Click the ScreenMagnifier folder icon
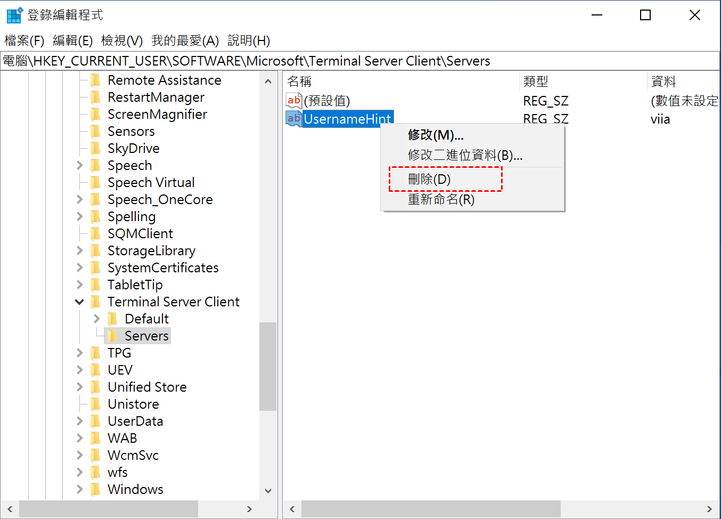This screenshot has height=519, width=721. point(96,114)
